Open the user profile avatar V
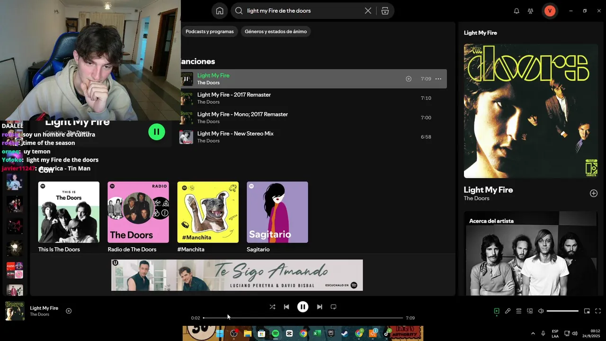This screenshot has height=341, width=606. [550, 11]
